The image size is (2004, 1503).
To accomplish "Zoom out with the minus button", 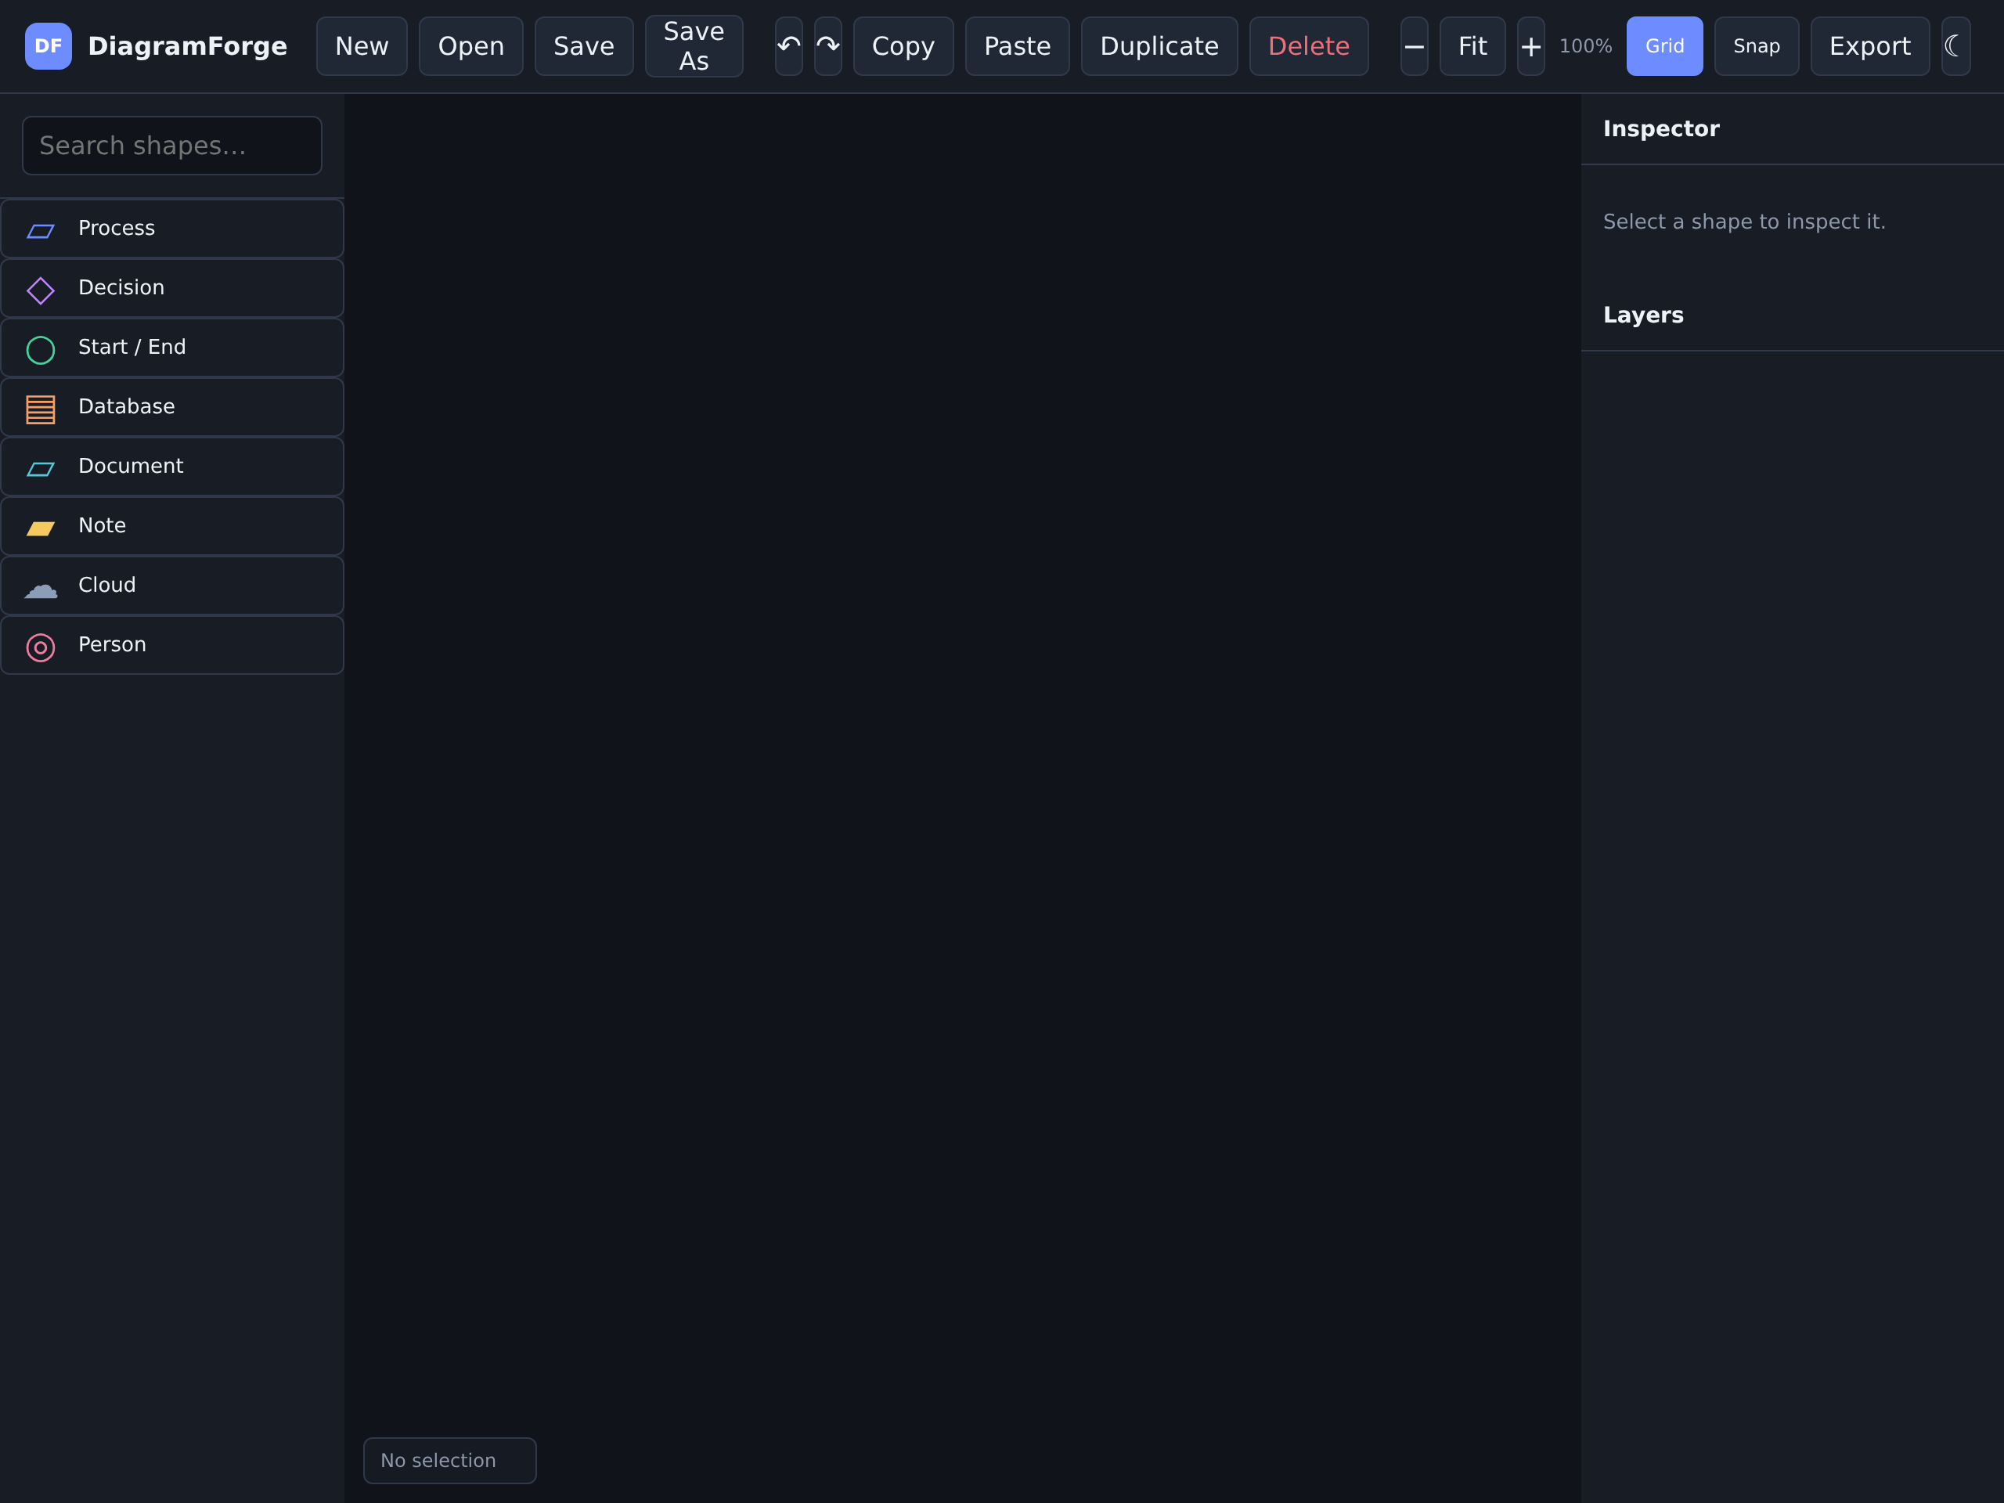I will (1413, 46).
